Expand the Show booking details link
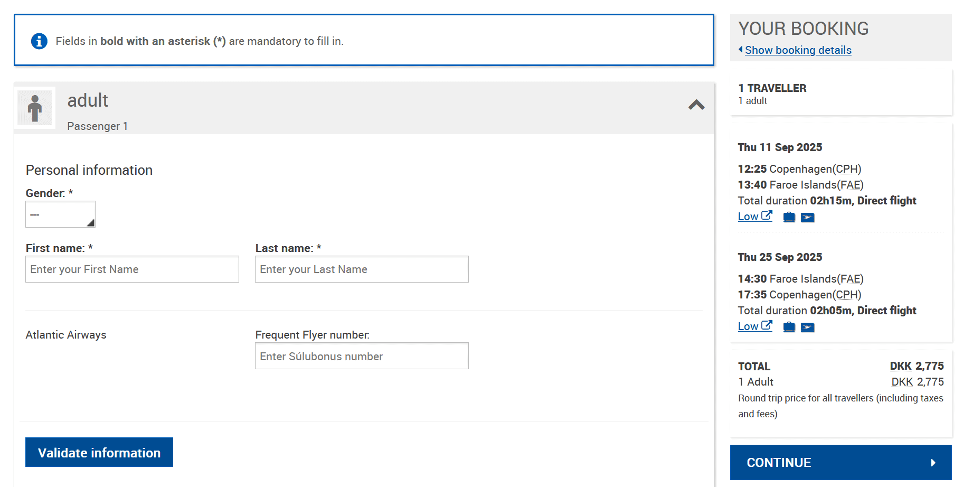The image size is (973, 487). click(797, 50)
